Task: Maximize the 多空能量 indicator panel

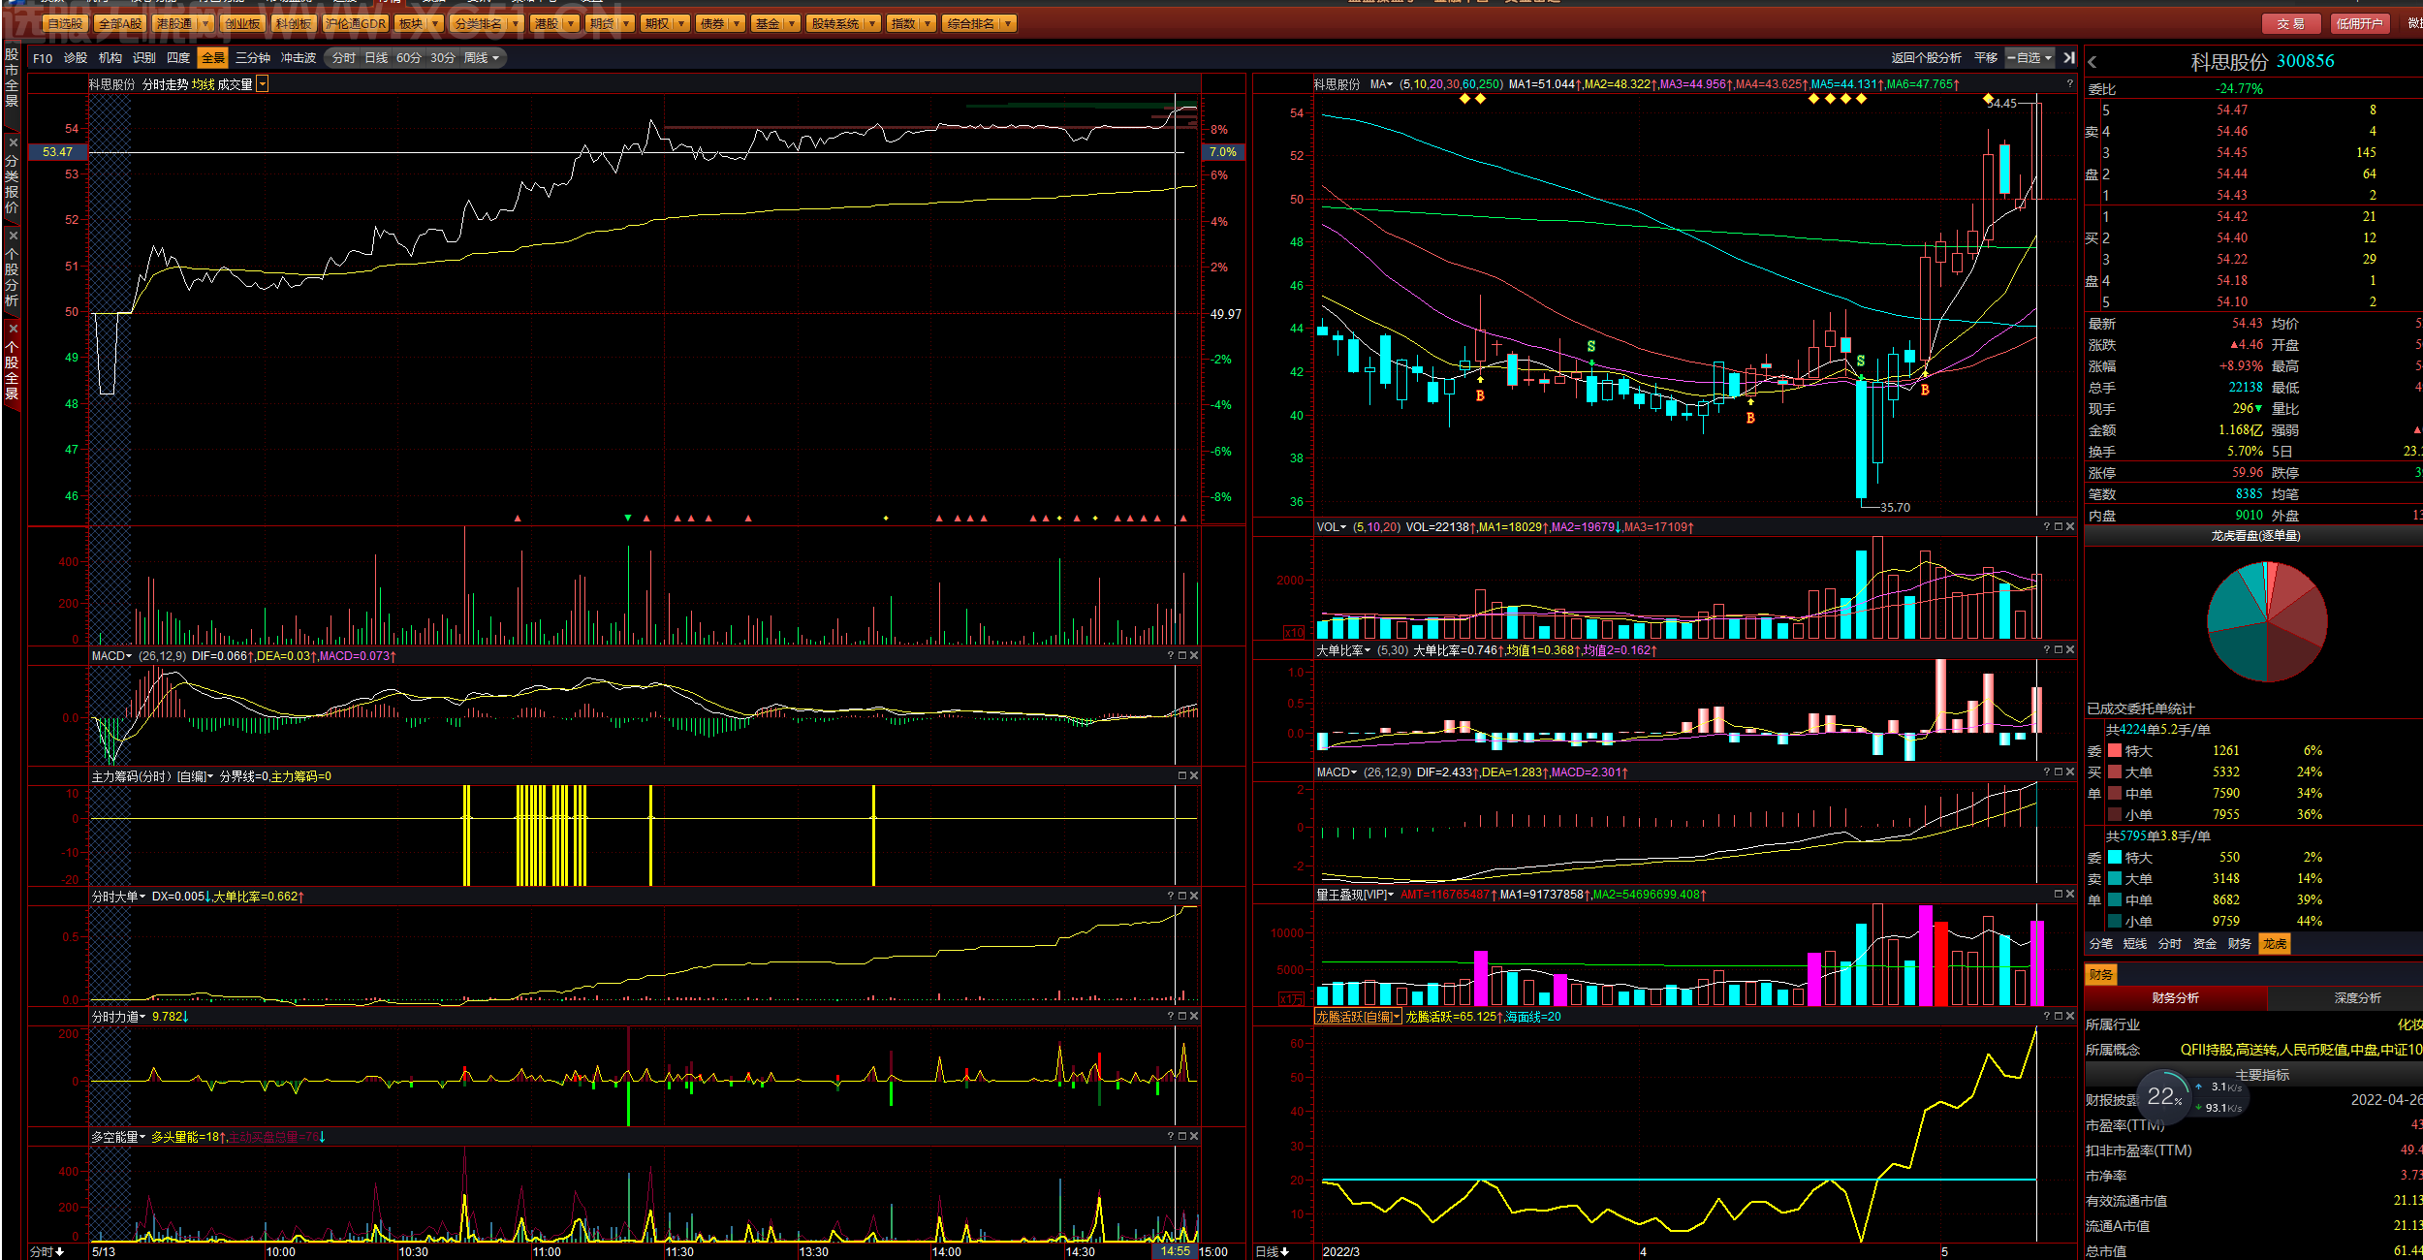Action: (x=1182, y=1137)
